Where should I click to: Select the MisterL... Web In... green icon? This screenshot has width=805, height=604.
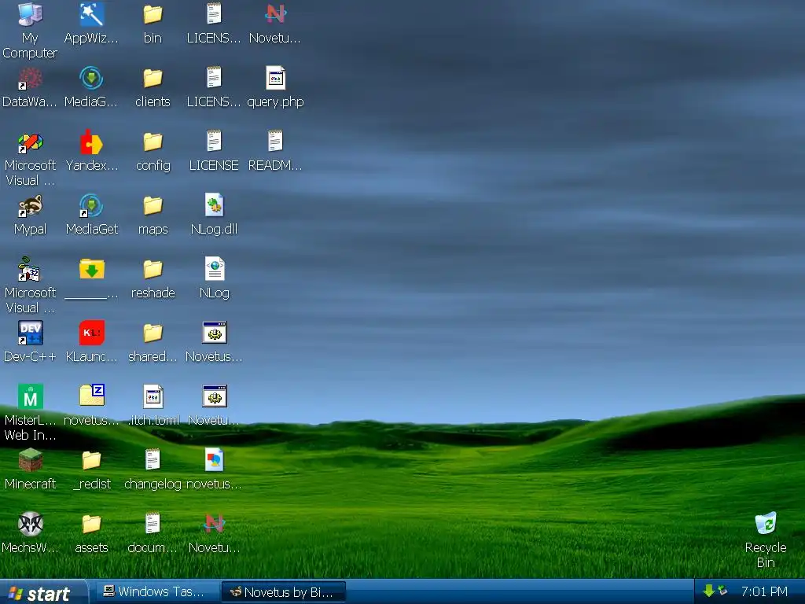pyautogui.click(x=30, y=396)
